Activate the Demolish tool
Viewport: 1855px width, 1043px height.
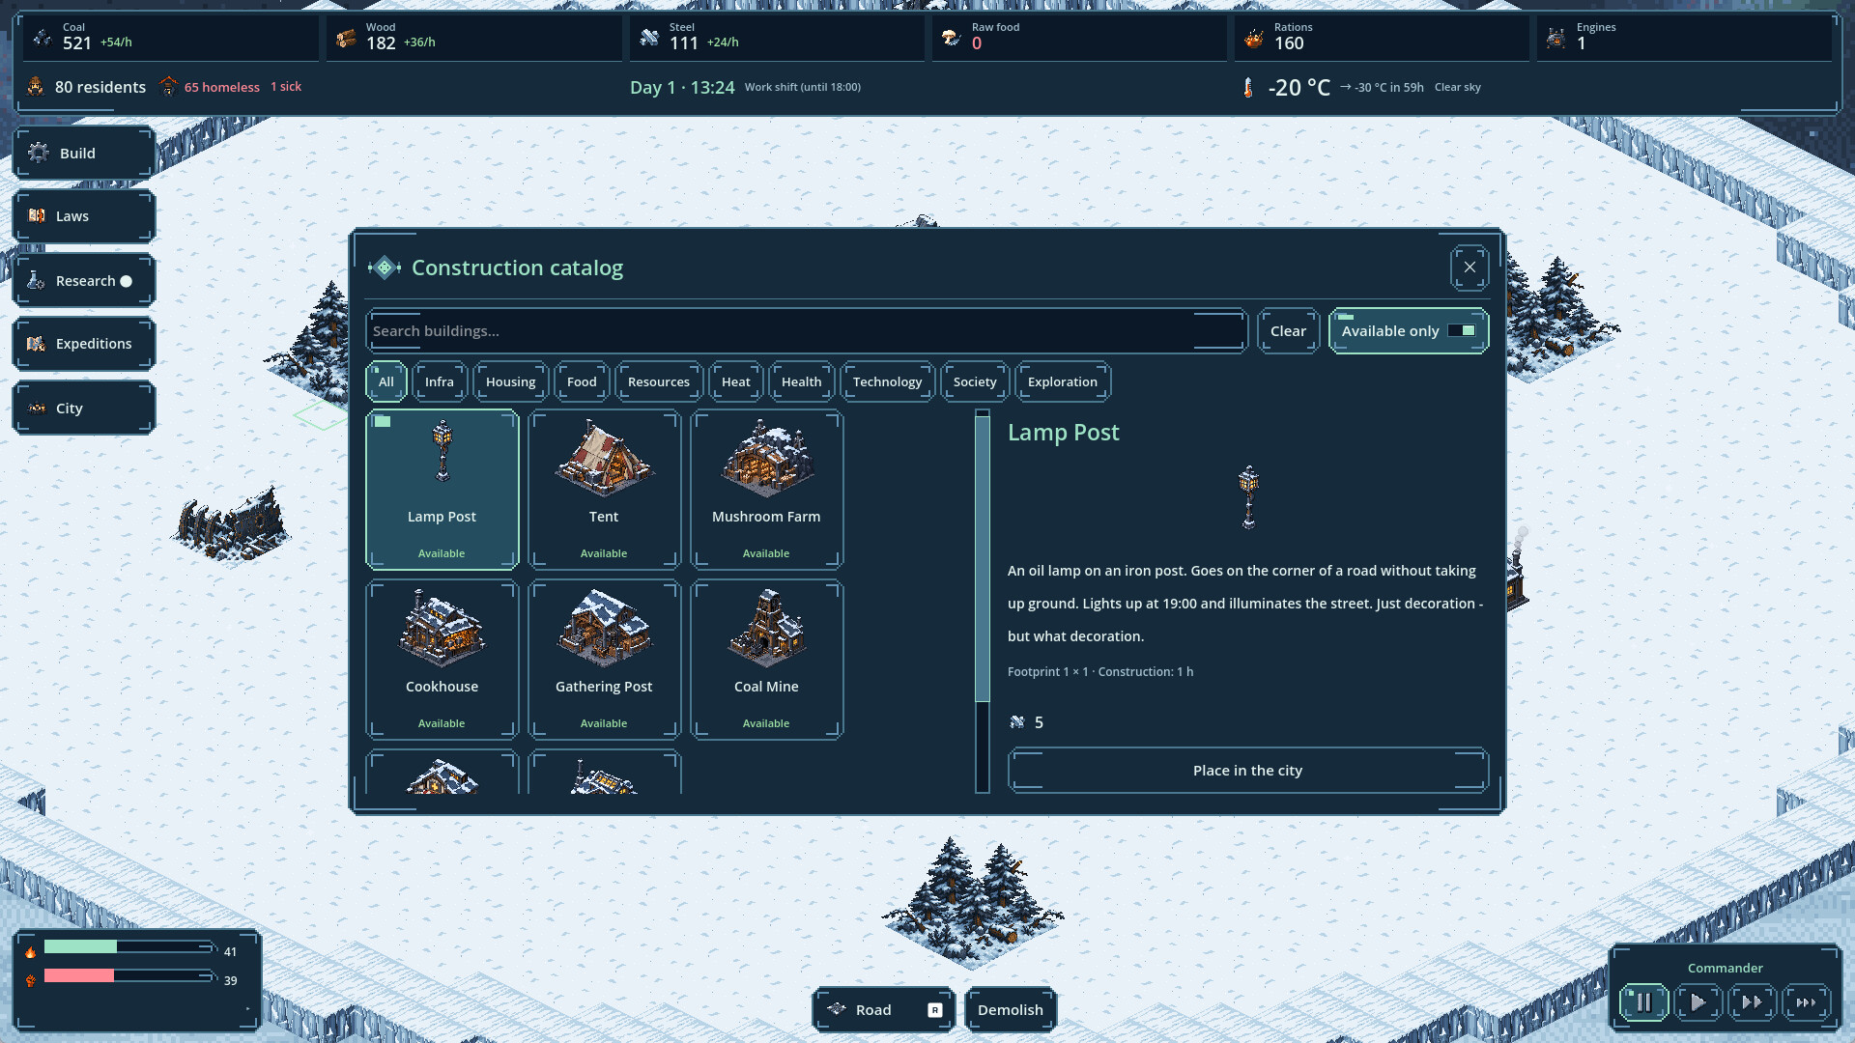tap(1011, 1010)
